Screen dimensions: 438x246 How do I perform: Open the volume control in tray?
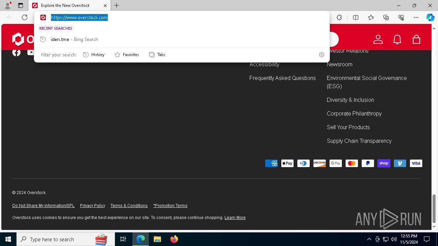point(394,239)
